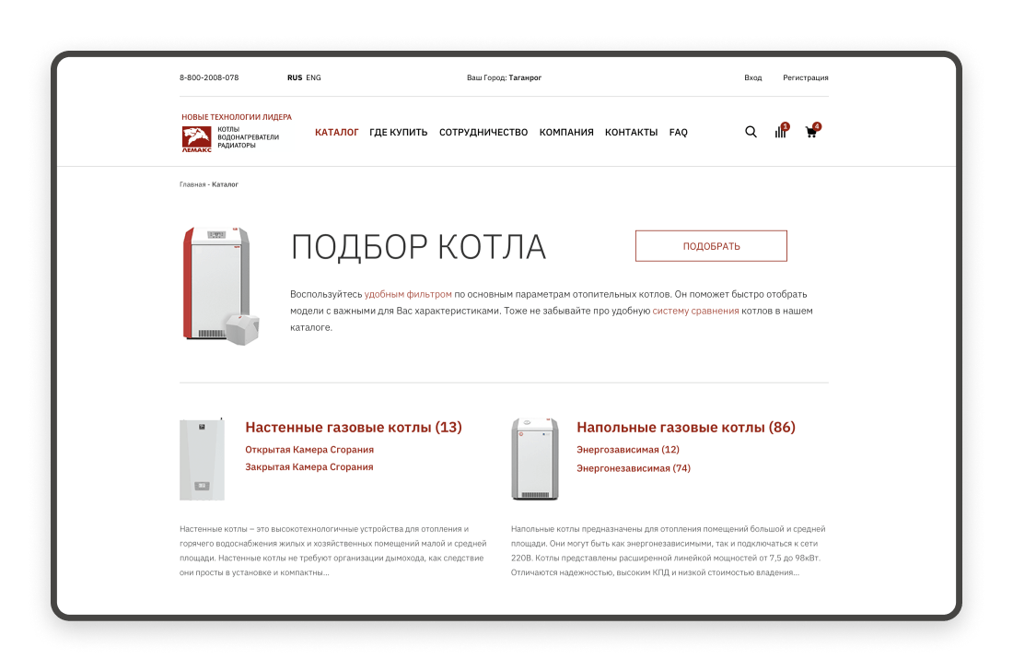Click the Подобрать button
Image resolution: width=1013 pixels, height=671 pixels.
pyautogui.click(x=711, y=246)
